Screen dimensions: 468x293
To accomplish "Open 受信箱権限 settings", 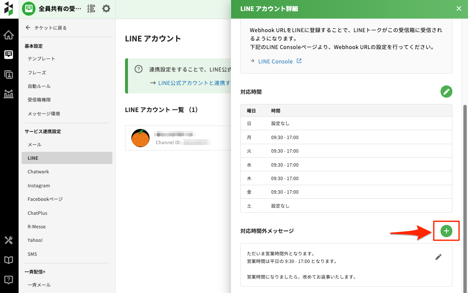I will (x=39, y=100).
